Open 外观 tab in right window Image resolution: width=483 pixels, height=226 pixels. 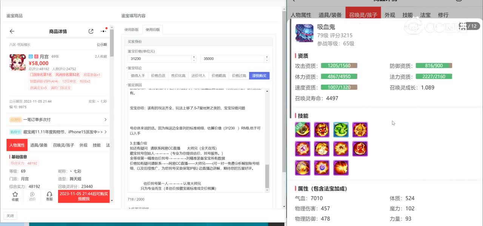tap(390, 15)
